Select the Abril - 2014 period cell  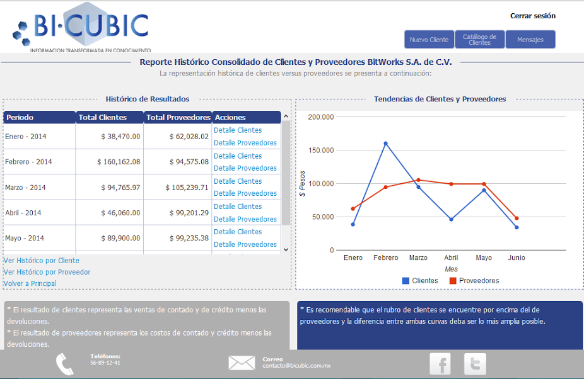pyautogui.click(x=40, y=213)
